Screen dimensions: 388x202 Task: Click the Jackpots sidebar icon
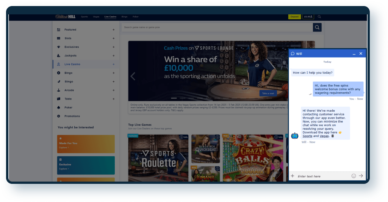click(x=59, y=56)
